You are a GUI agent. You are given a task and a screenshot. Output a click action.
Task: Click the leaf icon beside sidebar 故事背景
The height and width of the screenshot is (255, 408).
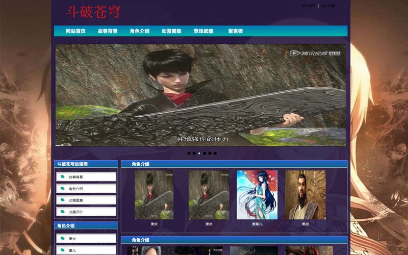[x=63, y=177]
